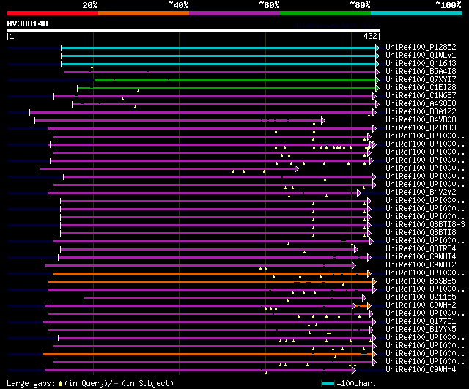Click the AV388148 query name
Viewport: 469px width, 389px height.
28,23
